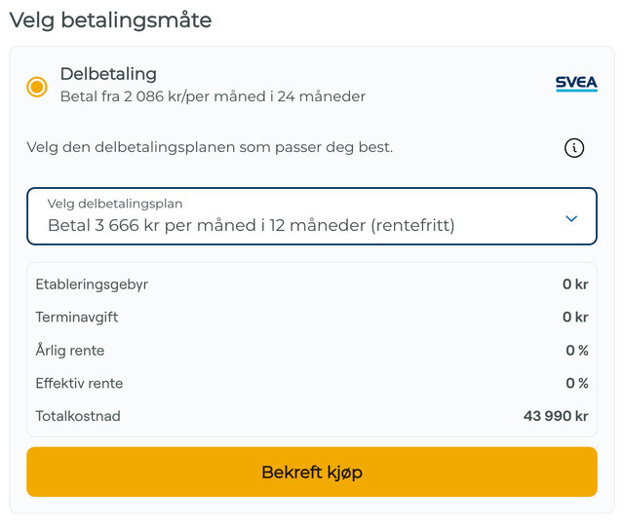Click the Delbetaling option title
This screenshot has width=624, height=528.
click(108, 74)
